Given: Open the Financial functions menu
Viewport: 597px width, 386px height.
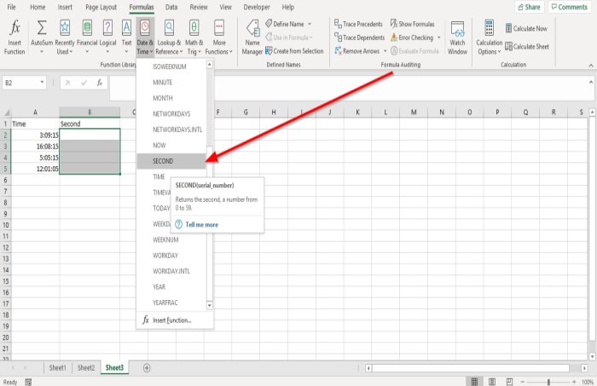Looking at the screenshot, I should [x=87, y=37].
